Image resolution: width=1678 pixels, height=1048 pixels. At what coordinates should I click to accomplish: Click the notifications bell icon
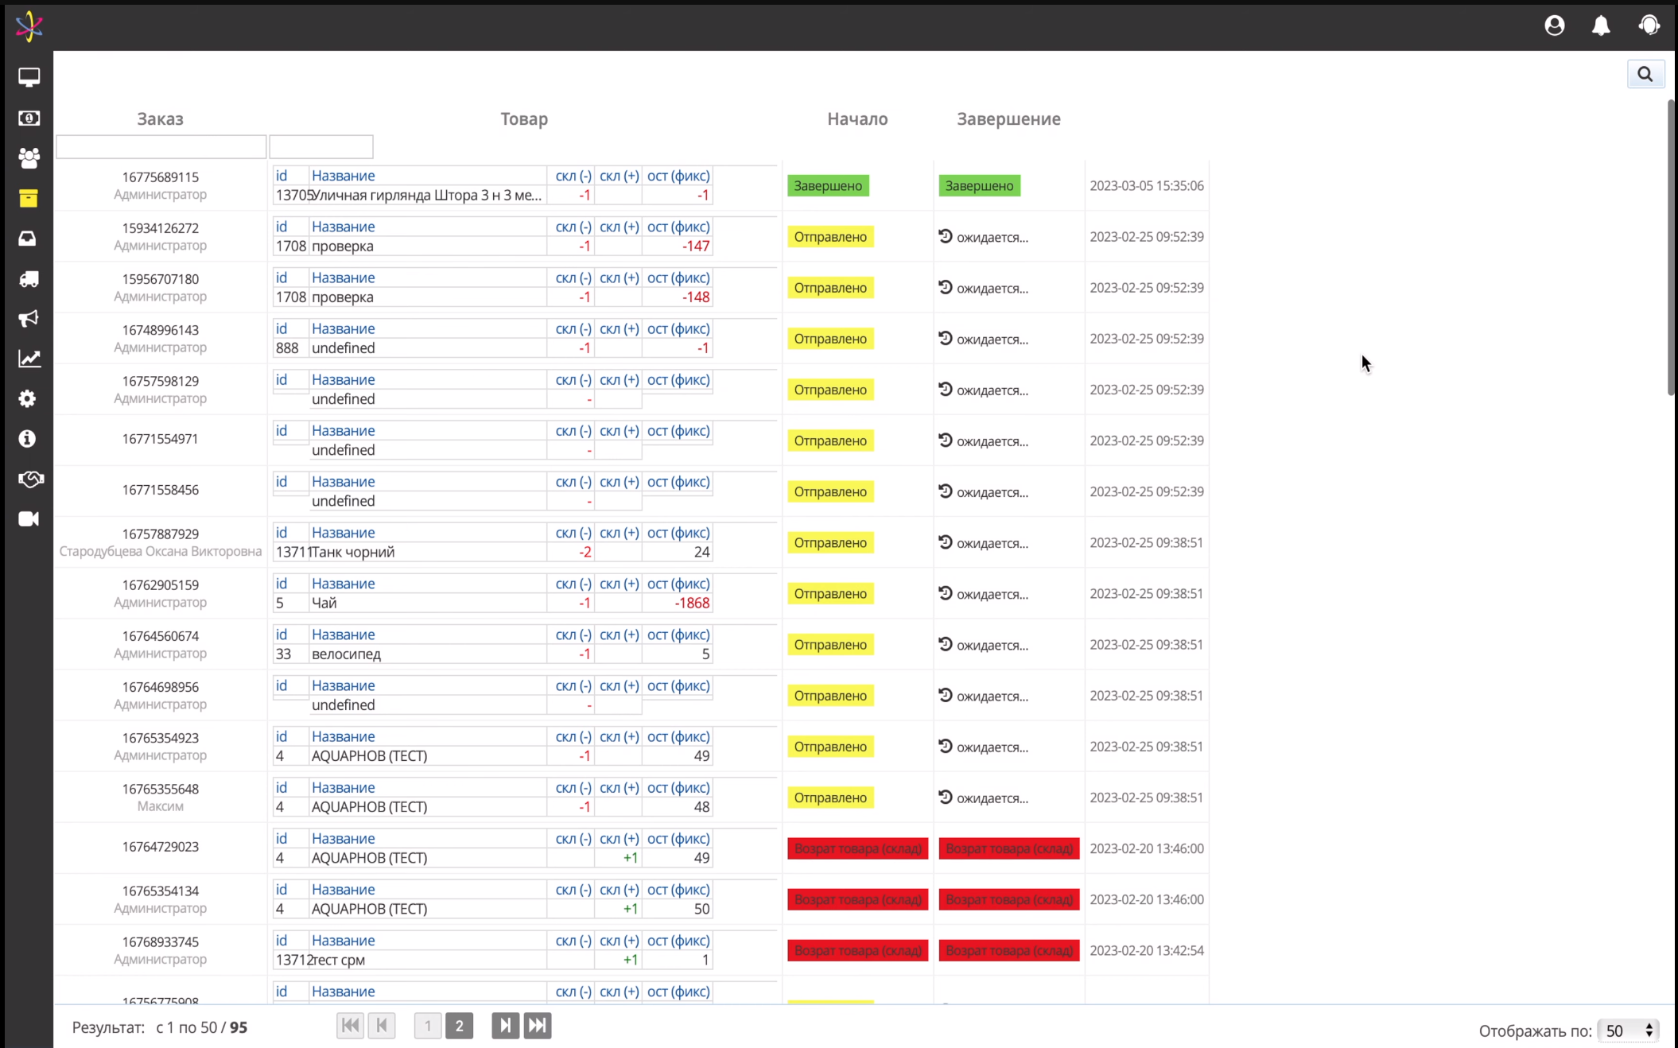point(1601,25)
